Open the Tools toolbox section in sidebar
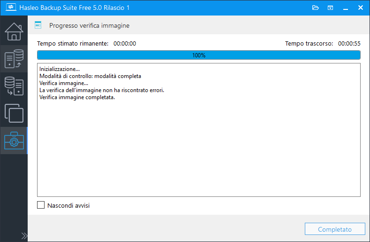The height and width of the screenshot is (242, 370). 14,141
